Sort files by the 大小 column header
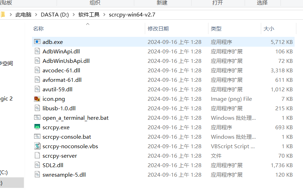Image resolution: width=303 pixels, height=190 pixels. (x=269, y=29)
